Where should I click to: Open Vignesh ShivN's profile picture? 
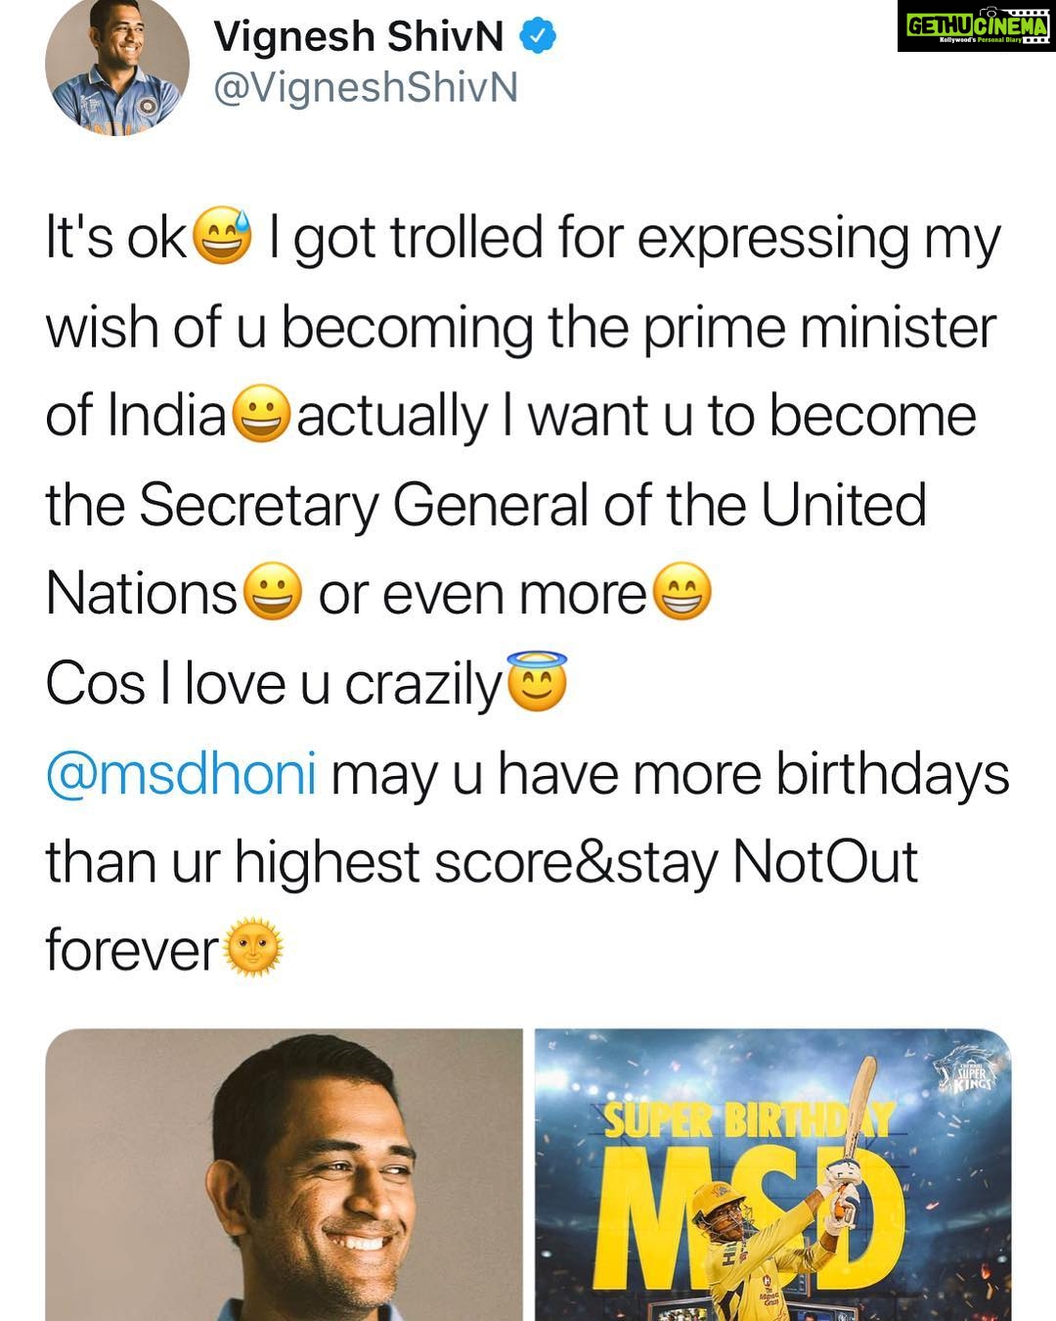click(117, 65)
